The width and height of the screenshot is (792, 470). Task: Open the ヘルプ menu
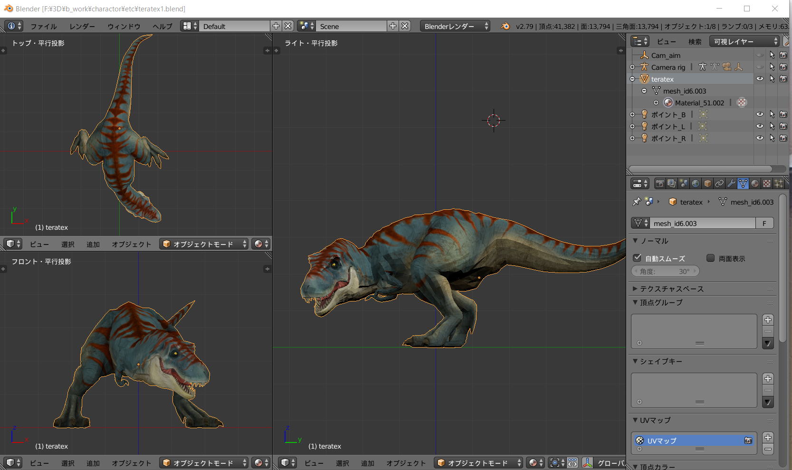coord(162,27)
